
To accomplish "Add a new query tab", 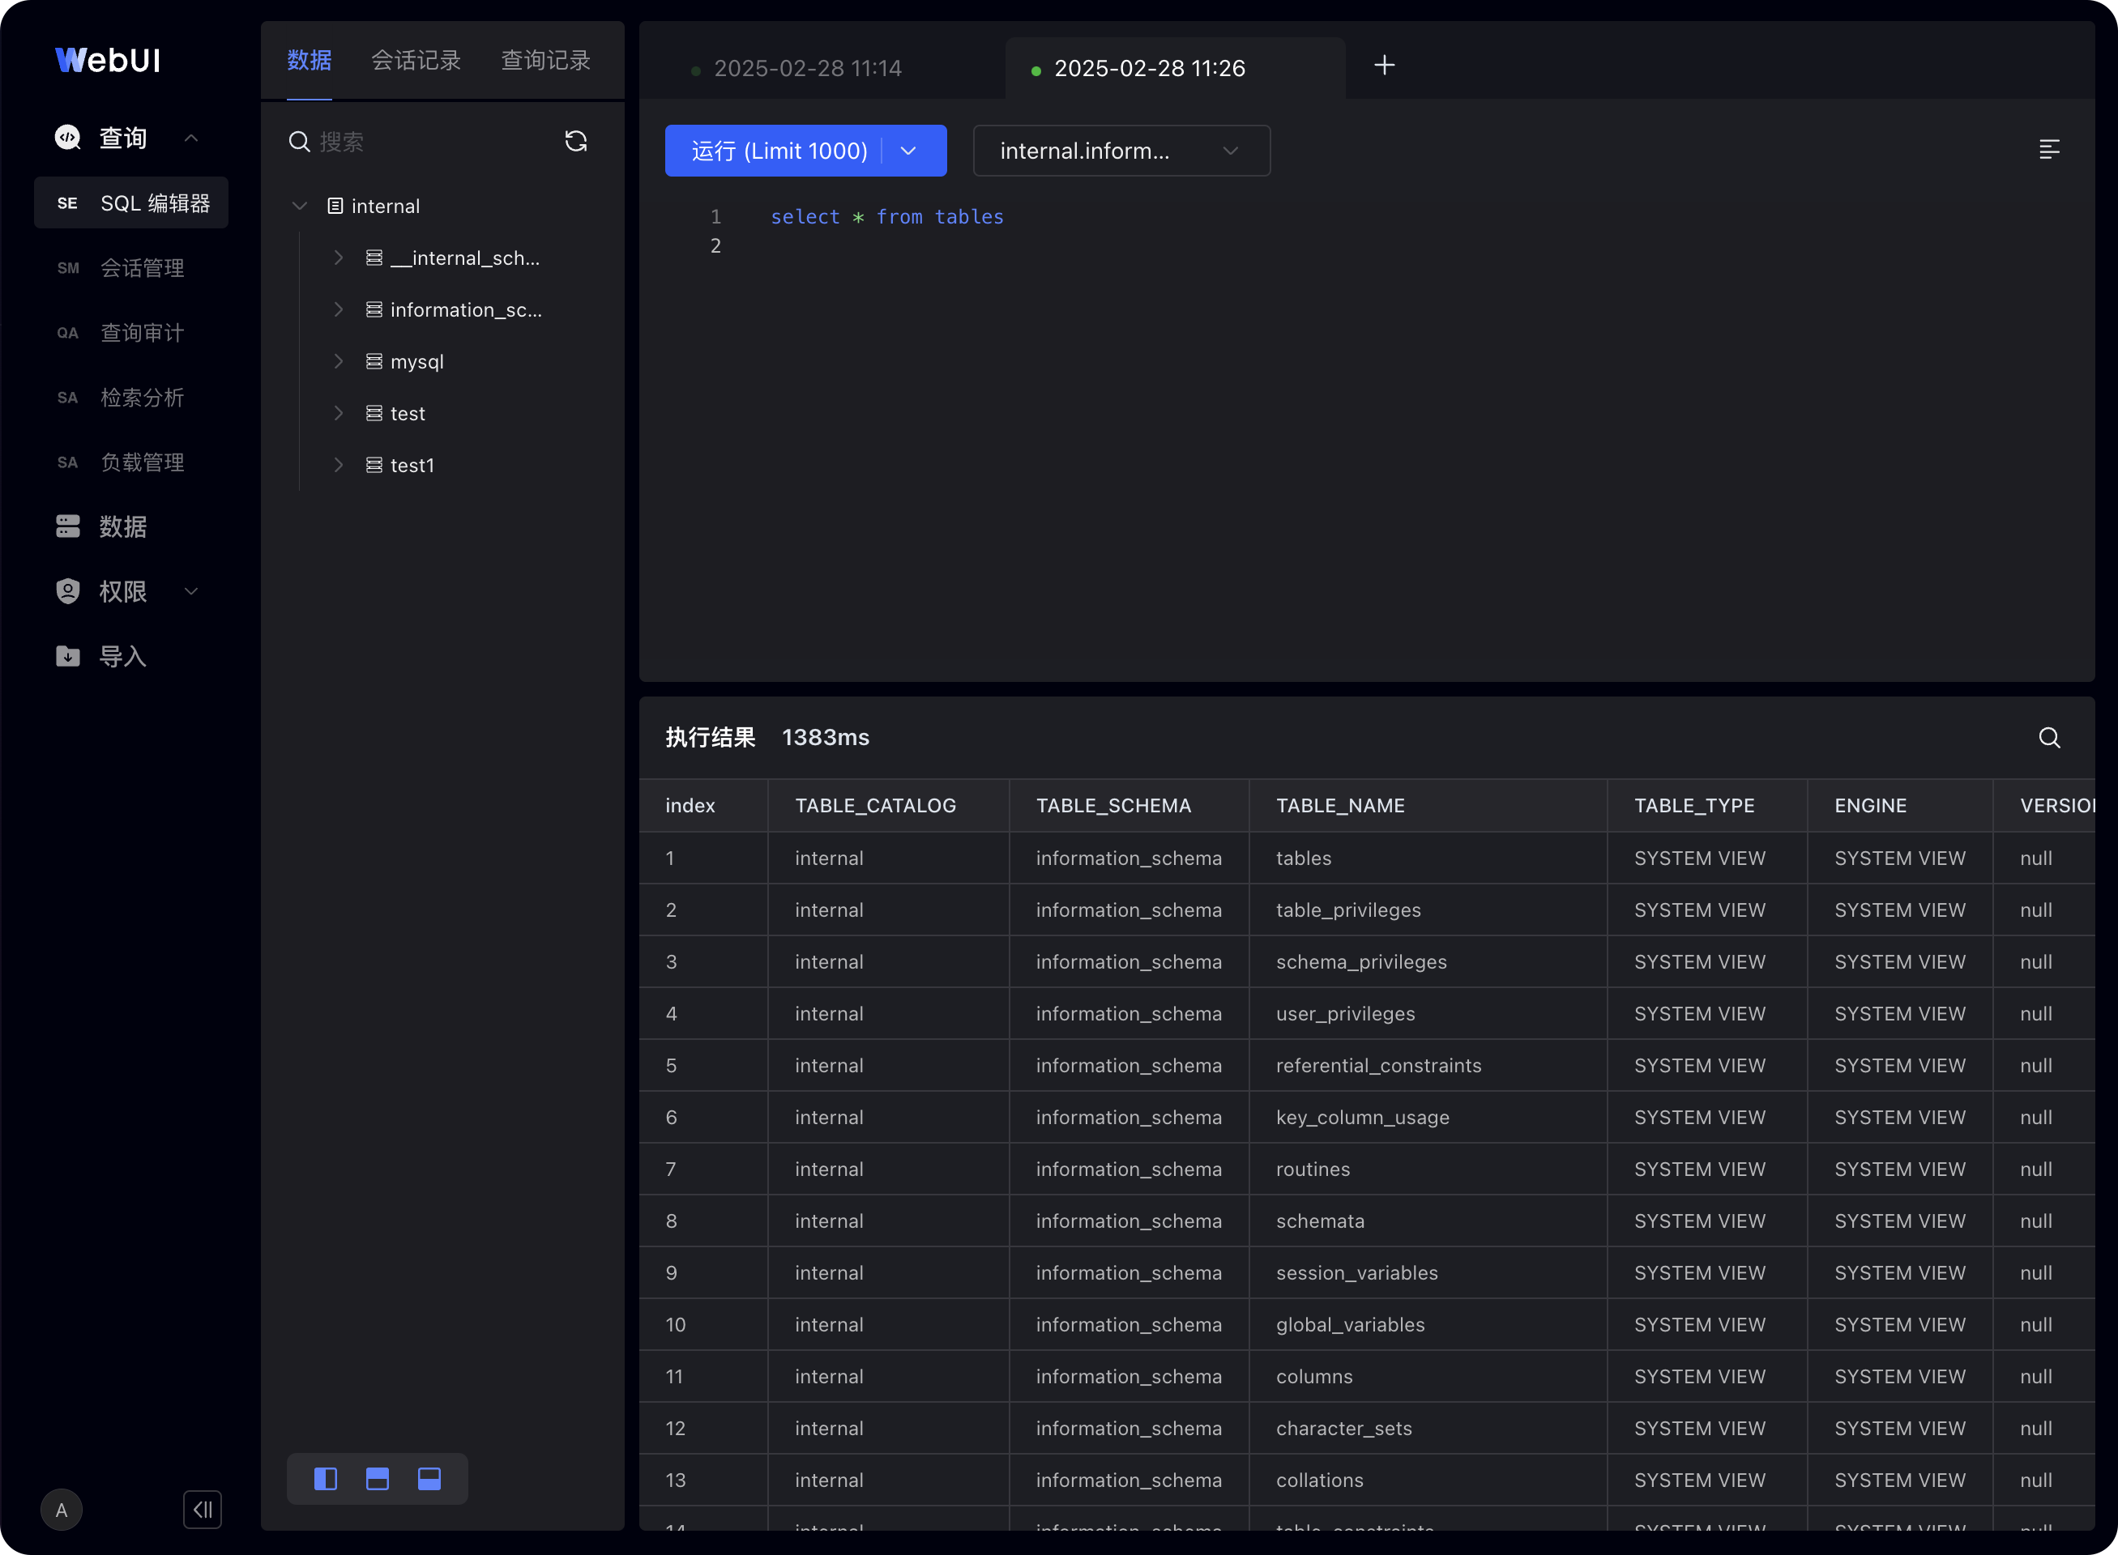I will (x=1385, y=65).
